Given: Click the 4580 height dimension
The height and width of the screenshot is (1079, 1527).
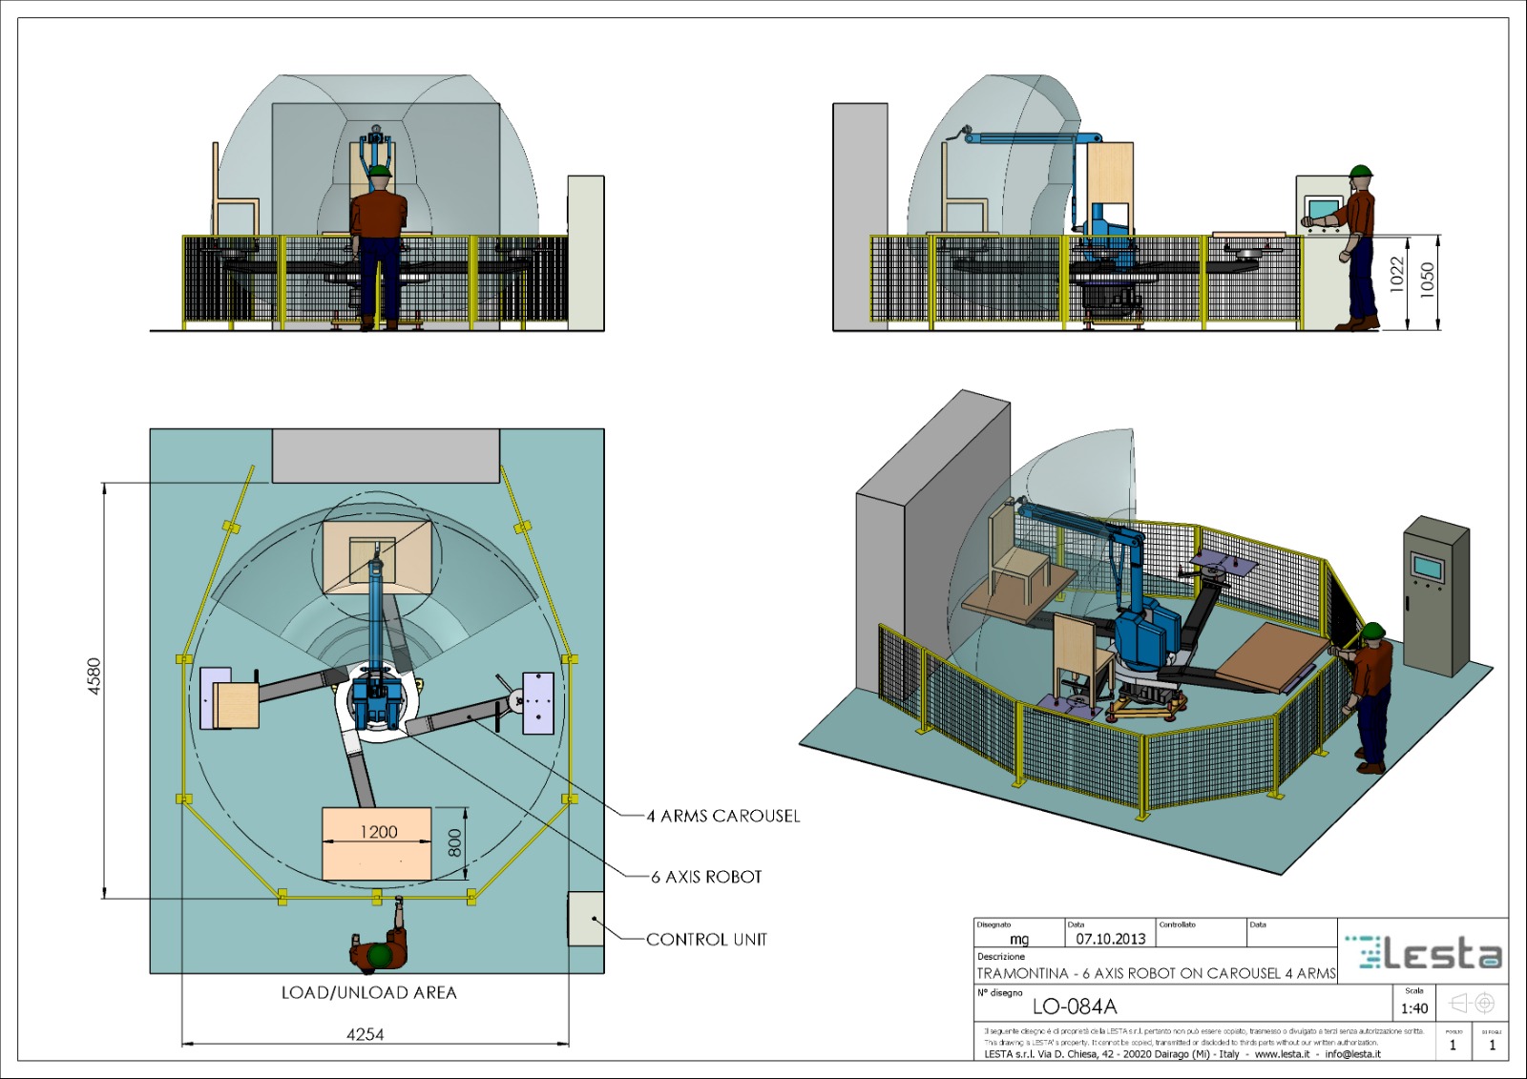Looking at the screenshot, I should point(94,675).
